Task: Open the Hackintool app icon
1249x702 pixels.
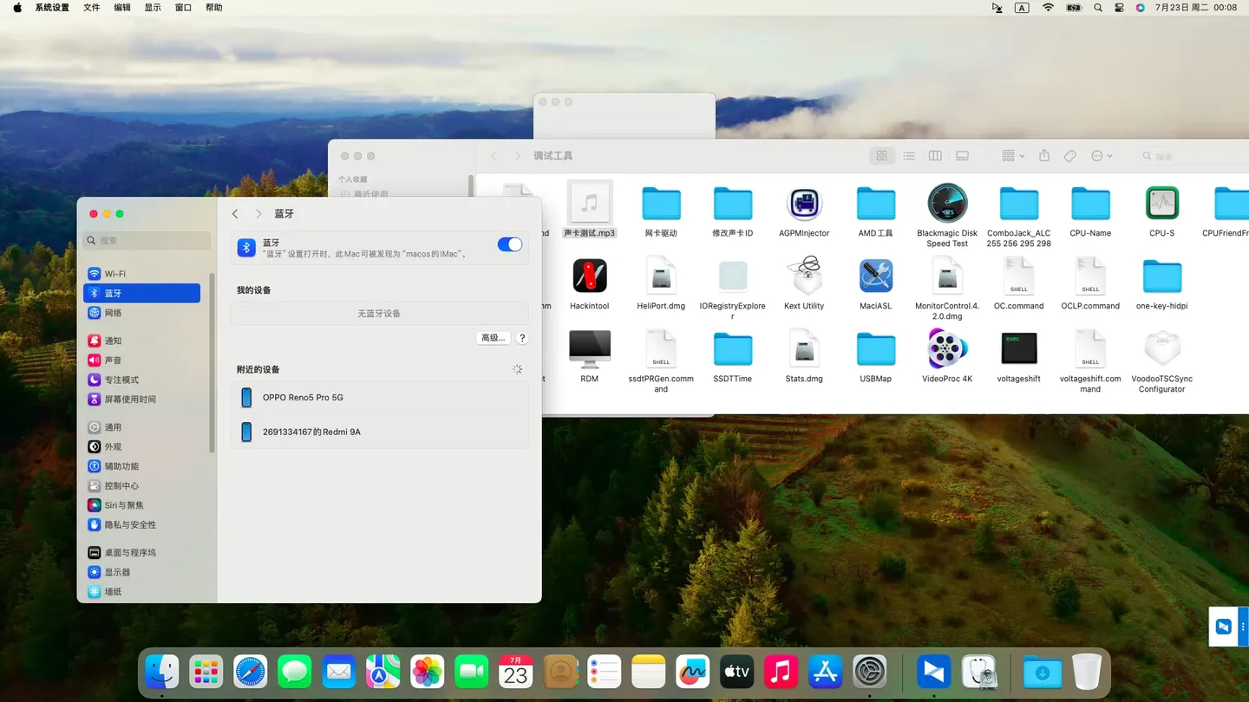Action: [590, 276]
